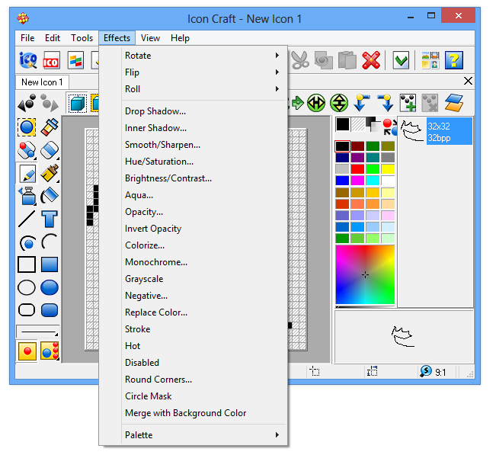Choose the empty rounded rectangle tool
The width and height of the screenshot is (496, 455).
point(27,310)
